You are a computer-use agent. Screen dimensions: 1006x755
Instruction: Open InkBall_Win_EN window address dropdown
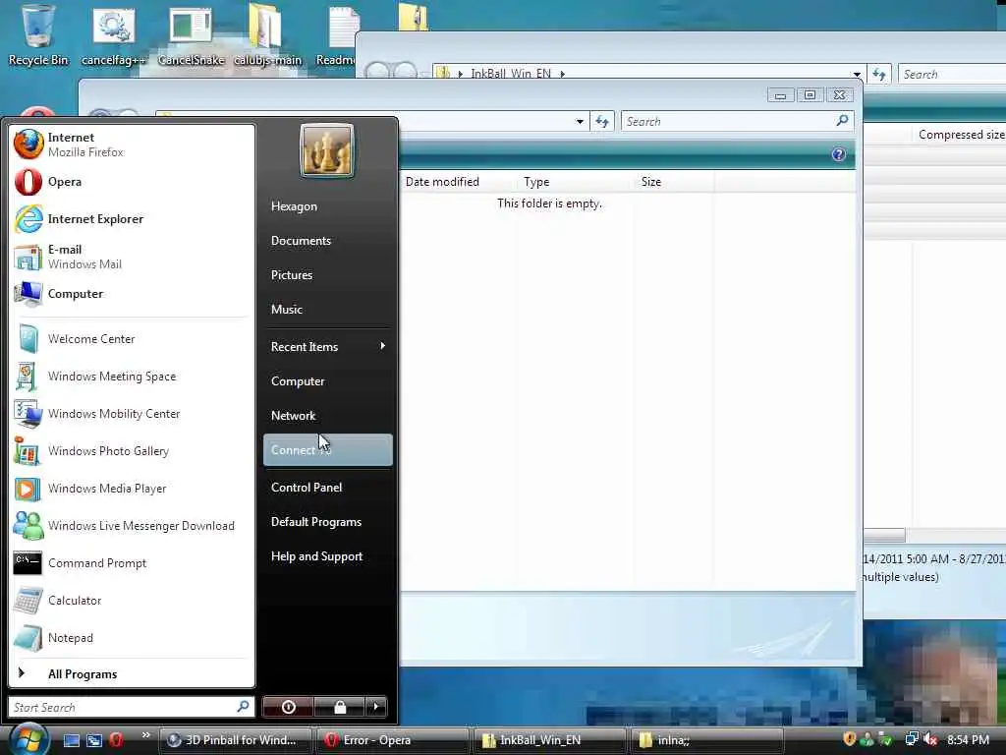857,74
